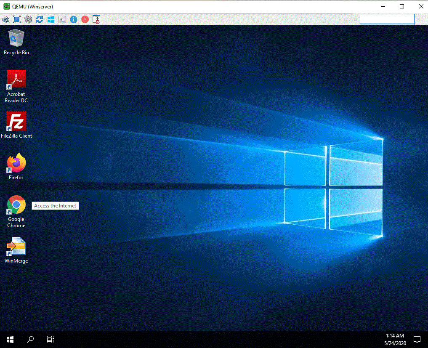Image resolution: width=428 pixels, height=348 pixels.
Task: Select the Google Chrome desktop shortcut
Action: coord(16,212)
